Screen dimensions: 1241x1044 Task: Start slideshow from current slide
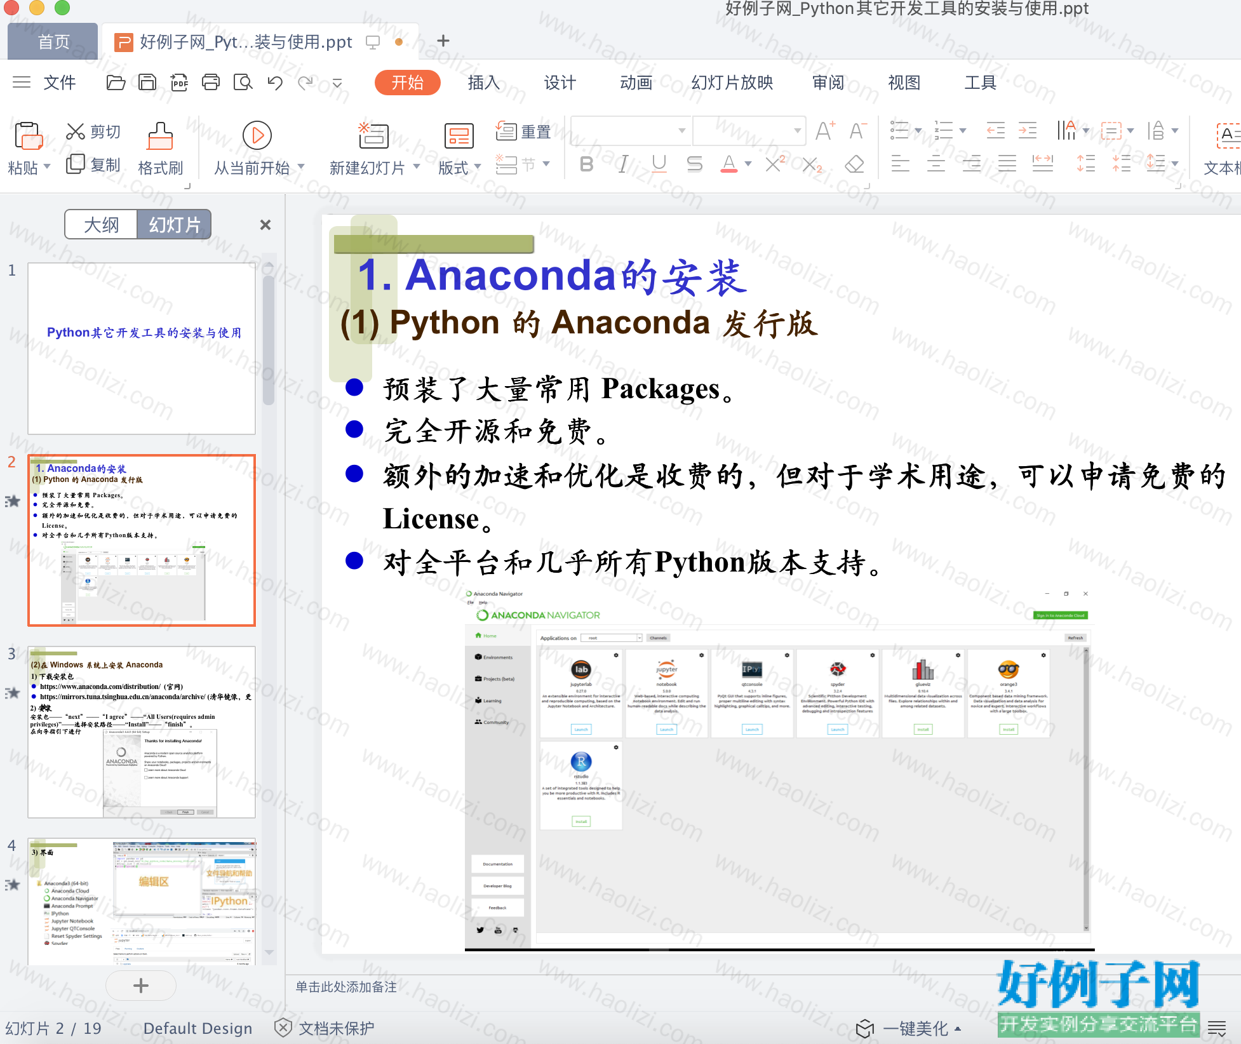pos(257,135)
